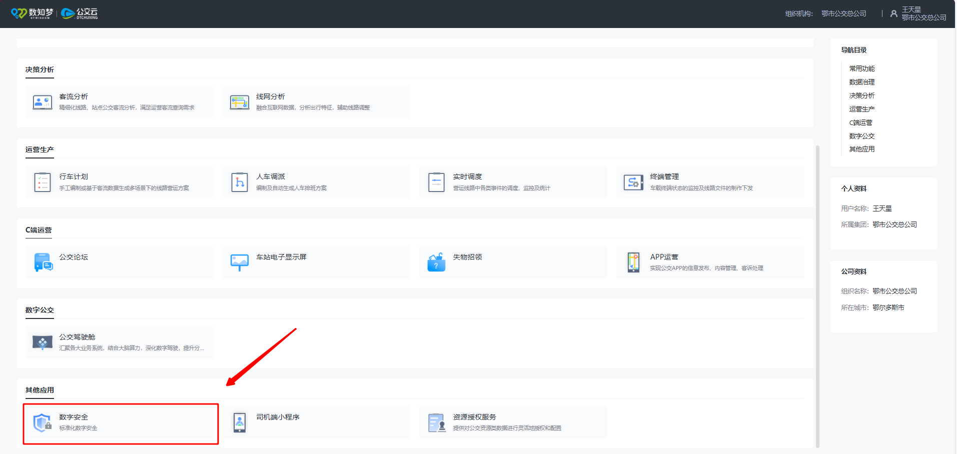Open the 王天星 user account menu

(x=917, y=13)
